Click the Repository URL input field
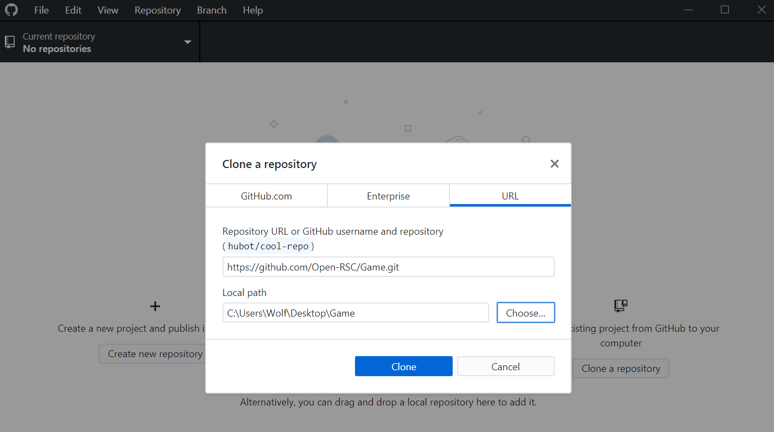774x432 pixels. 389,267
